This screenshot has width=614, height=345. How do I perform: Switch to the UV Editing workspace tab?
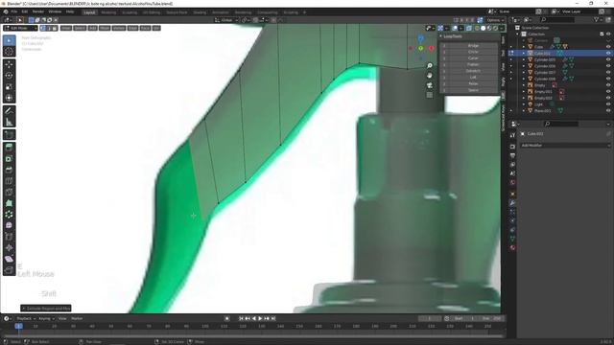pos(152,12)
